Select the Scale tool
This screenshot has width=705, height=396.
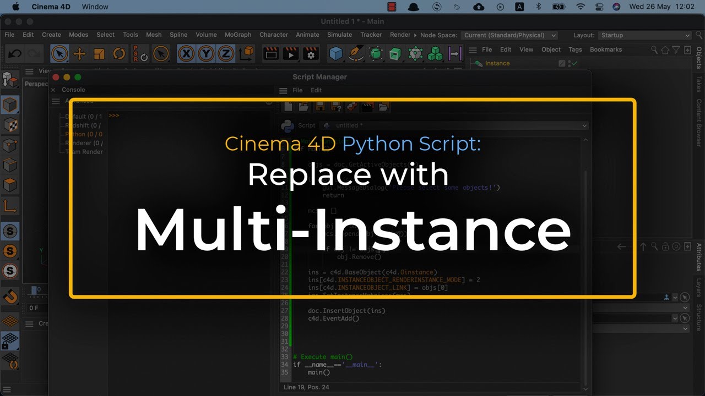tap(99, 54)
